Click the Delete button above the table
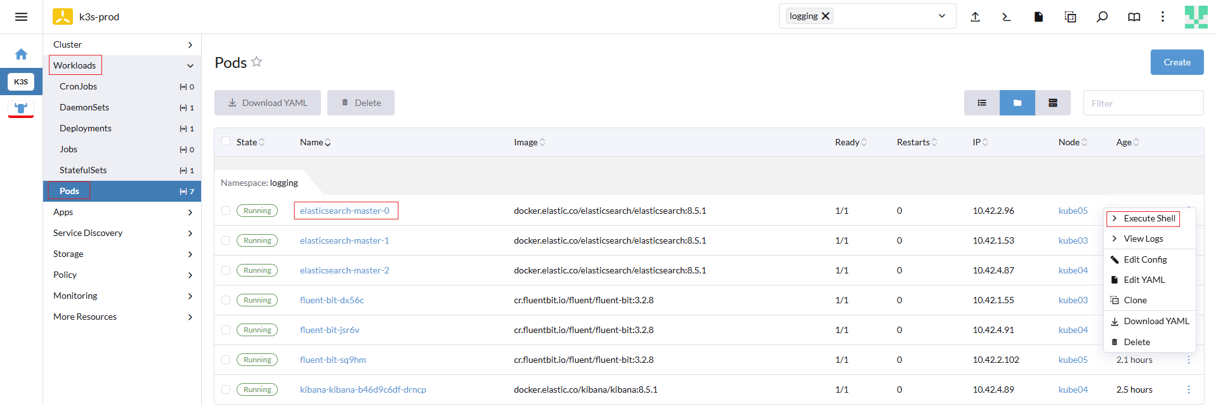1216x406 pixels. (361, 103)
